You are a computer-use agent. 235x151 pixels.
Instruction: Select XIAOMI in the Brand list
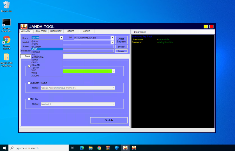point(47,75)
